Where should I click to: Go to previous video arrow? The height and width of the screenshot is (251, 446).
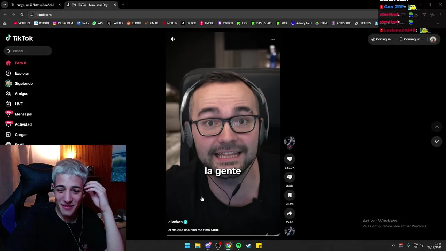(x=437, y=127)
